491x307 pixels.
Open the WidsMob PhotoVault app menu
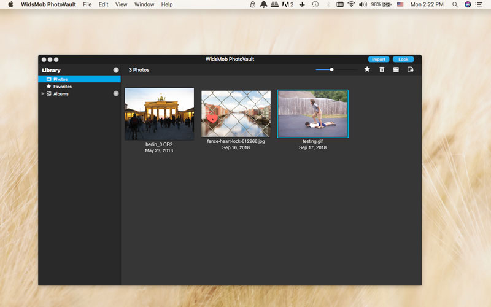point(48,4)
